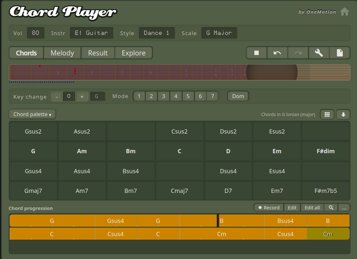Select the first G block in progression
The image size is (357, 259).
[x=52, y=221]
